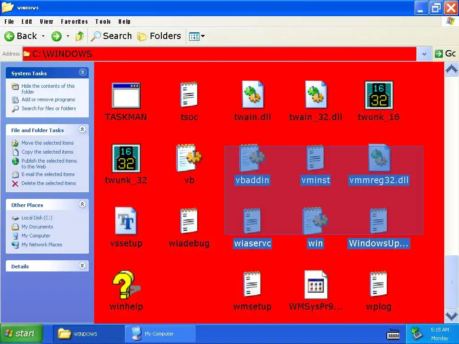Go to Local Disk (C:)

(x=37, y=218)
